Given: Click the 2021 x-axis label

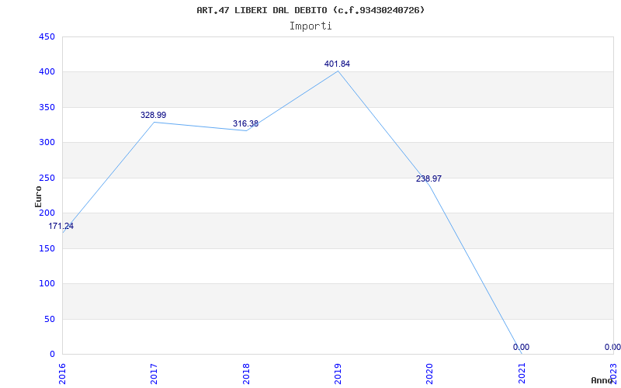Looking at the screenshot, I should click(x=522, y=373).
